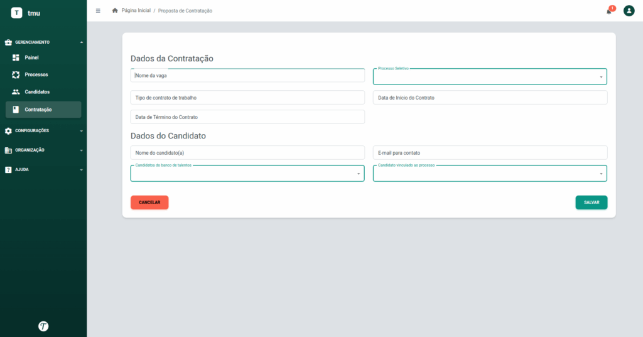The image size is (643, 337).
Task: Expand the Configurações section arrow
Action: click(x=81, y=131)
